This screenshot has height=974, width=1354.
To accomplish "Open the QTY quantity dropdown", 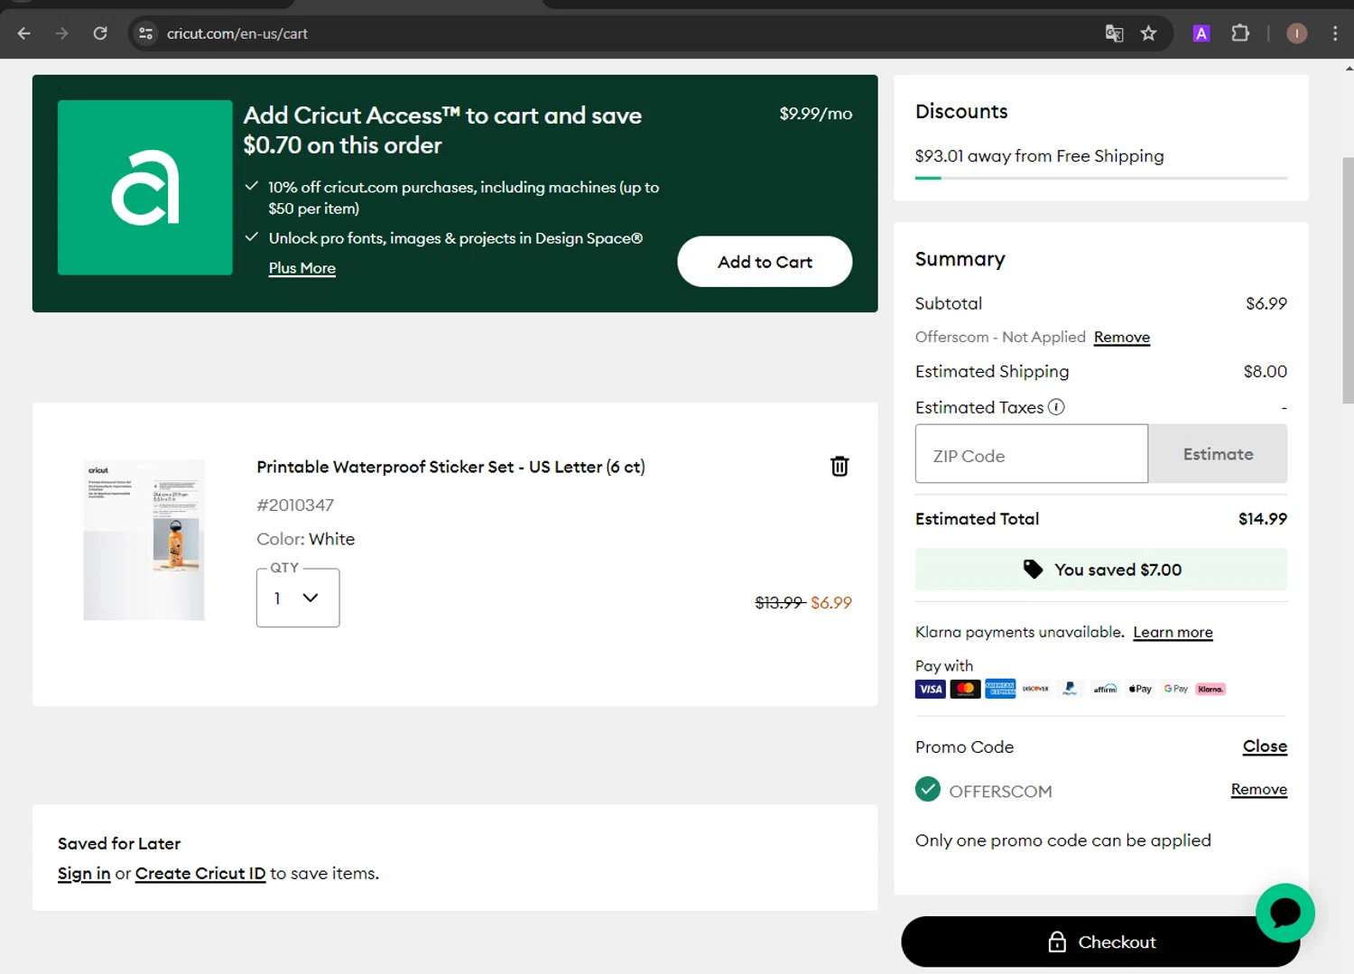I will coord(298,598).
